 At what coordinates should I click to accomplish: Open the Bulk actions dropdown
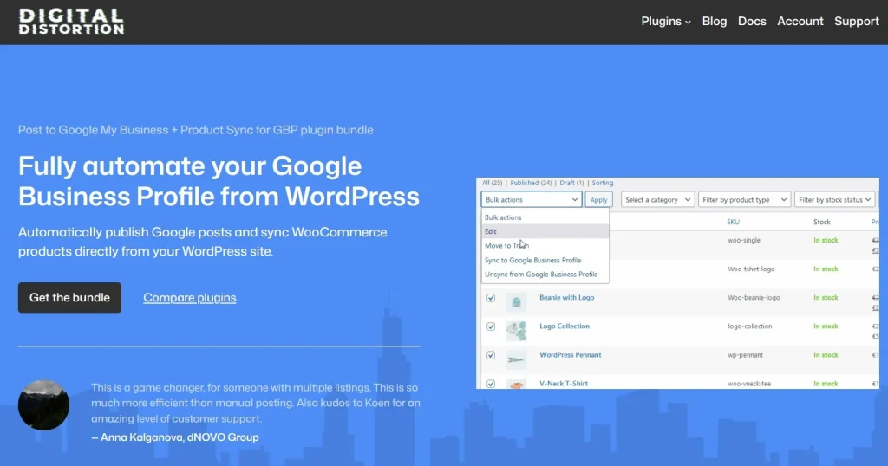[532, 199]
